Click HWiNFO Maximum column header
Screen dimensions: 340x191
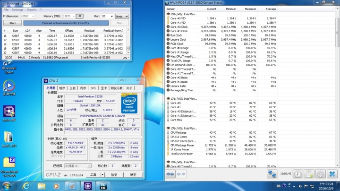pyautogui.click(x=247, y=9)
